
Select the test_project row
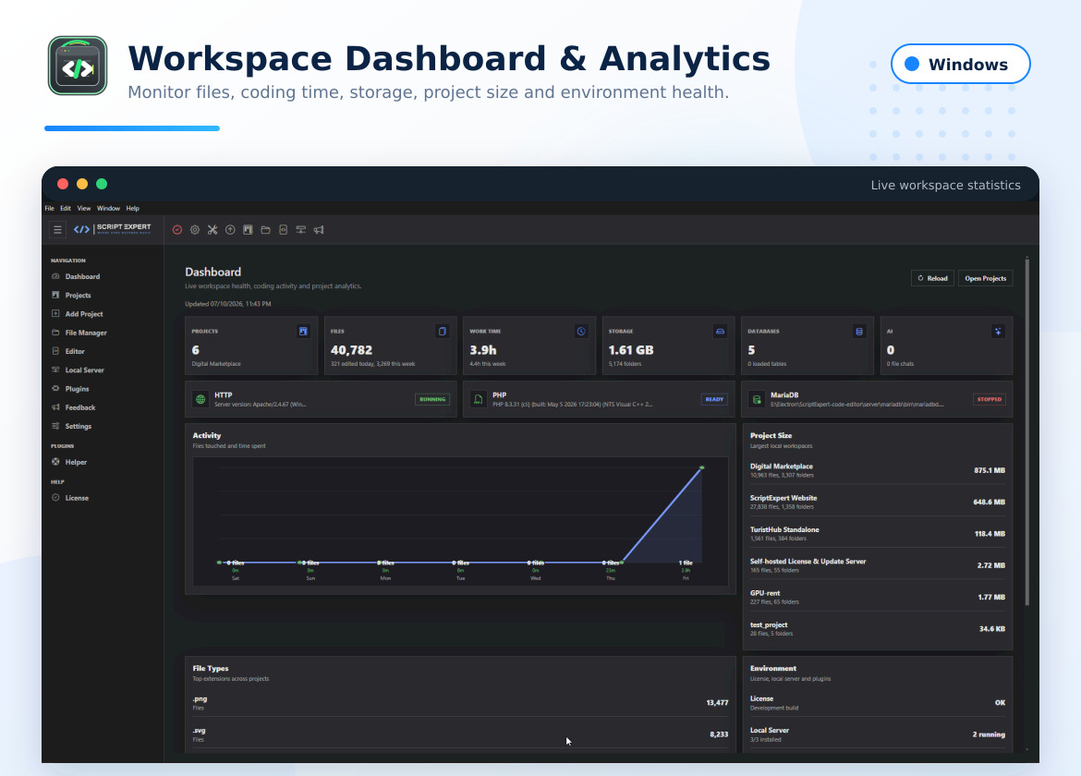point(877,629)
